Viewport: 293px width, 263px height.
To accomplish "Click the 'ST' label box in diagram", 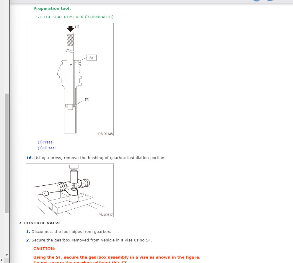I will pyautogui.click(x=92, y=58).
